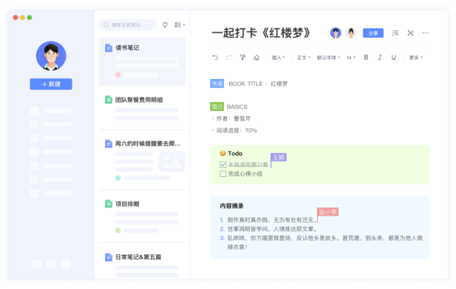Open the three-dot more options menu
Viewport: 456px width, 289px height.
[426, 33]
